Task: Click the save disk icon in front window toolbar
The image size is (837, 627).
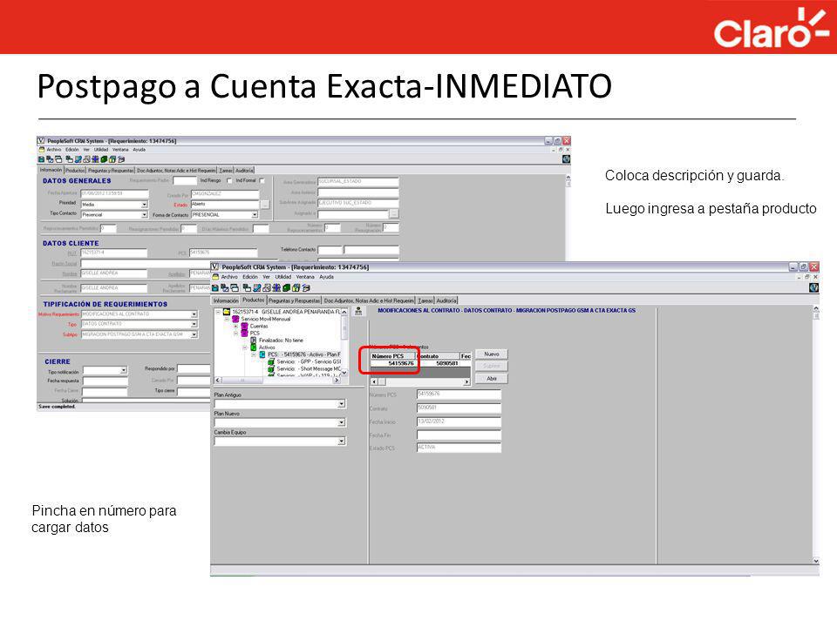Action: coord(215,288)
